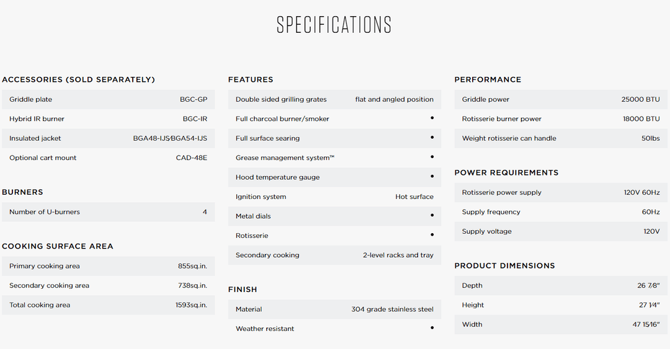The width and height of the screenshot is (670, 349).
Task: Select the bullet in the Metal dials row
Action: click(x=432, y=216)
